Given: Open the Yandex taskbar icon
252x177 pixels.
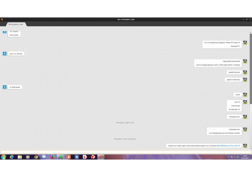Looking at the screenshot, I should (85, 157).
